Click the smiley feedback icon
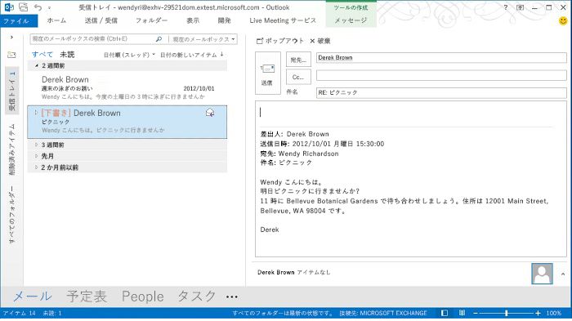Image resolution: width=572 pixels, height=321 pixels. [x=563, y=20]
